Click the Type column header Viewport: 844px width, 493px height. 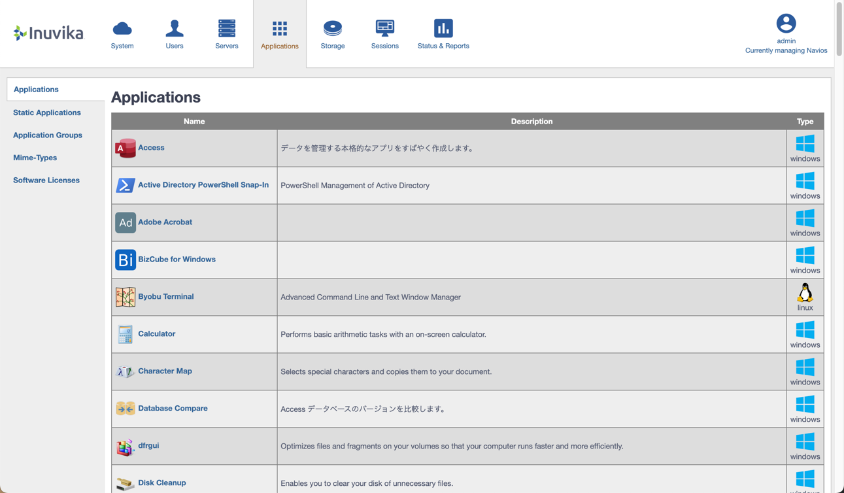pos(805,122)
